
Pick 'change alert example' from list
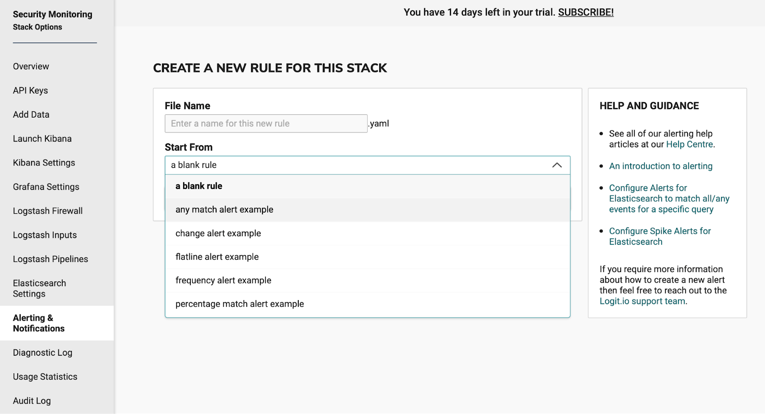click(x=218, y=233)
